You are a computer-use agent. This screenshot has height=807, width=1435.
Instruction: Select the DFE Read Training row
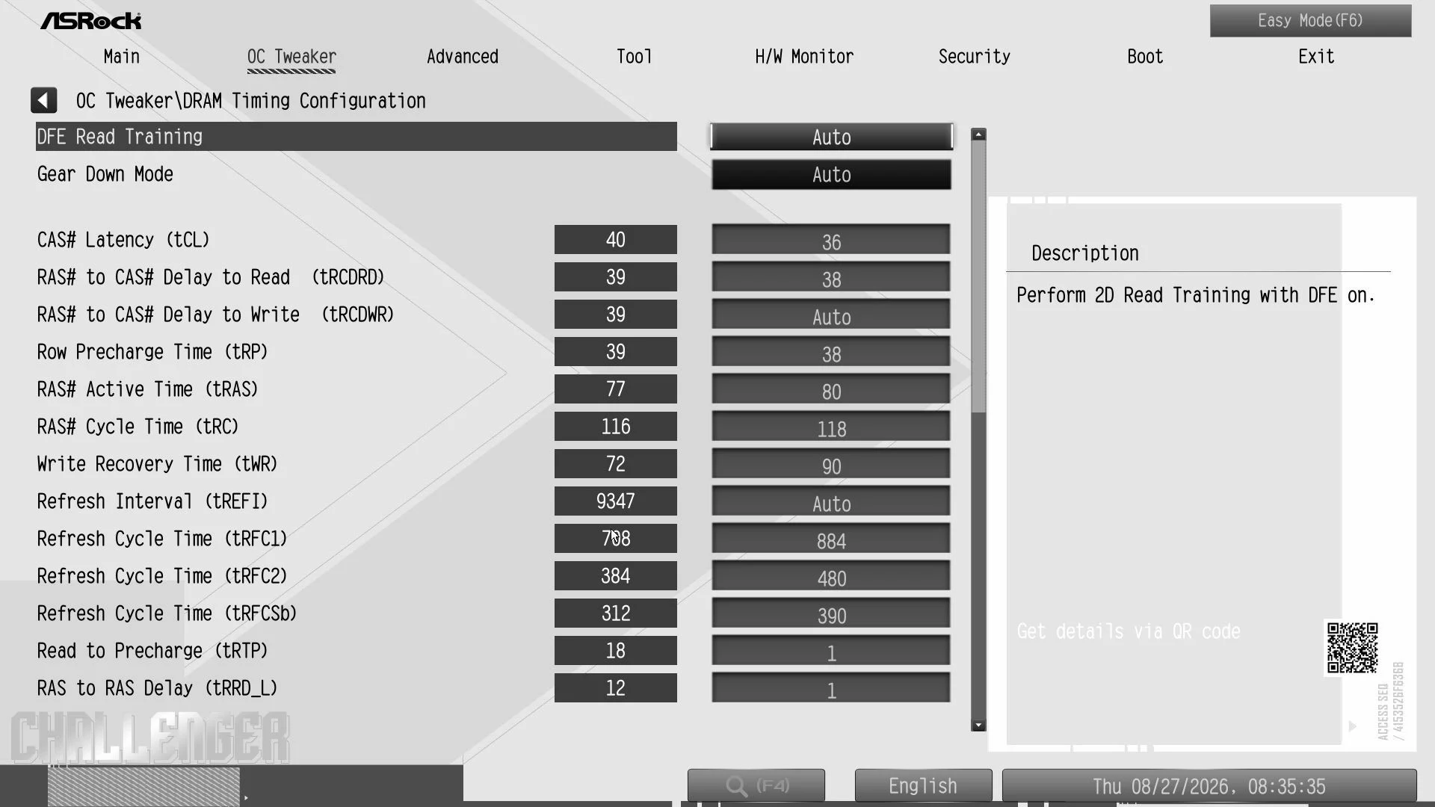pos(357,137)
